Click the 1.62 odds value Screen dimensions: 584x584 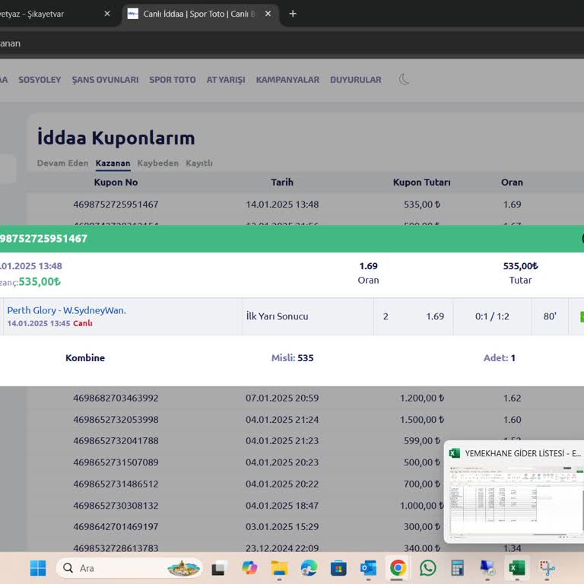512,398
